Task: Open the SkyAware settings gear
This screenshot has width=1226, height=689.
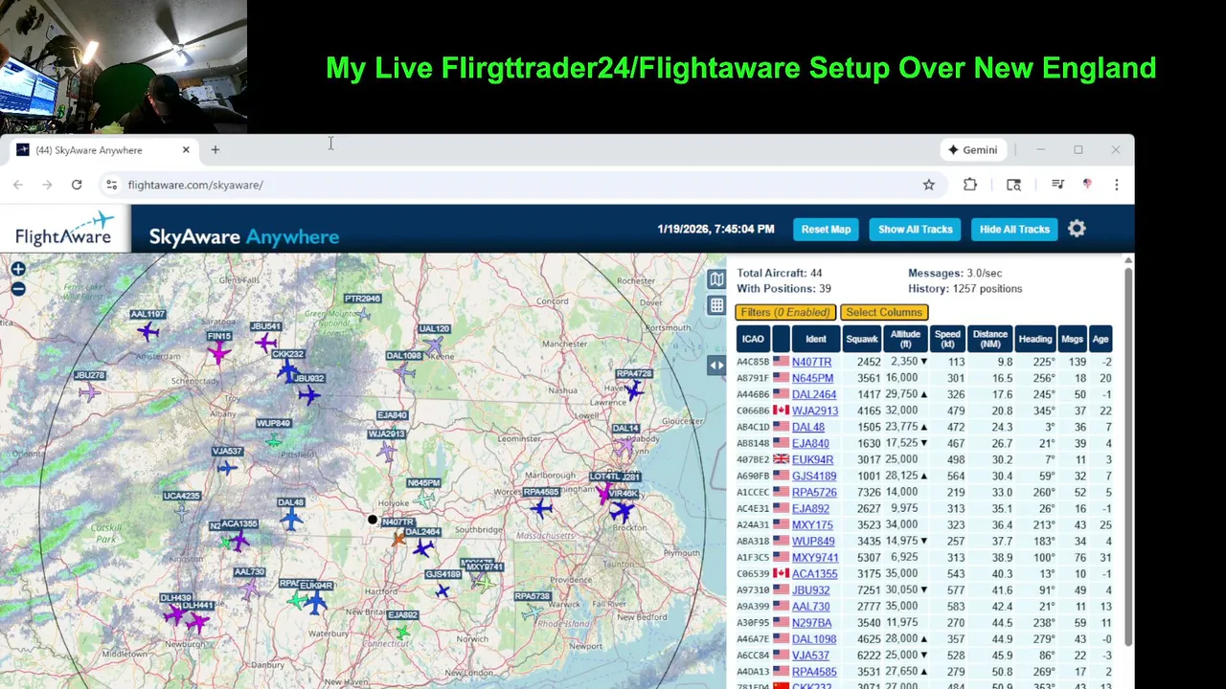Action: (1077, 229)
